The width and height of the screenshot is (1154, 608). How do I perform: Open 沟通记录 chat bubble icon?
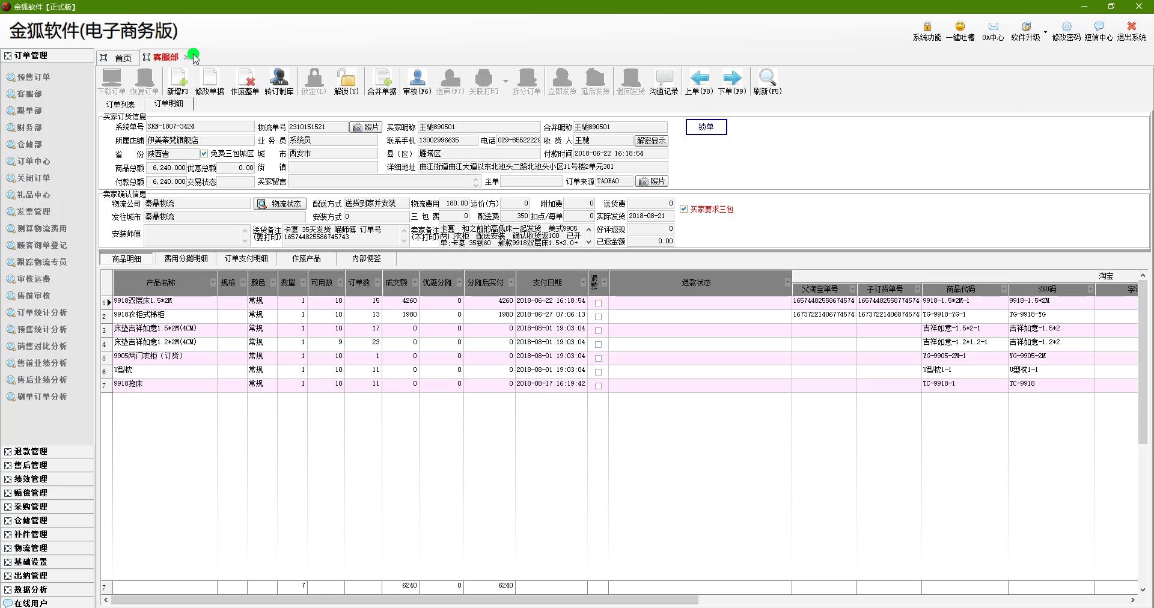pos(664,78)
